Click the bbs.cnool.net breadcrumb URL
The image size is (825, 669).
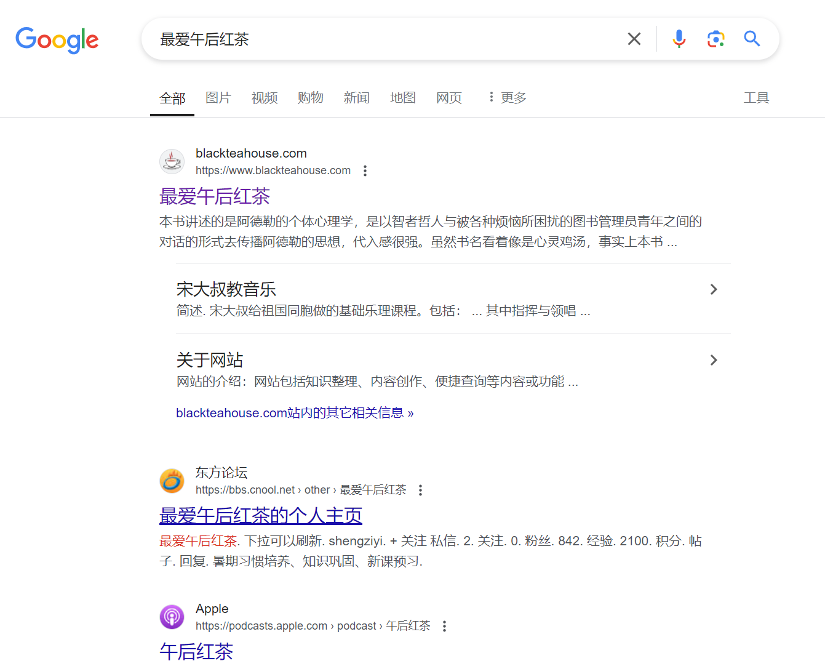(301, 490)
